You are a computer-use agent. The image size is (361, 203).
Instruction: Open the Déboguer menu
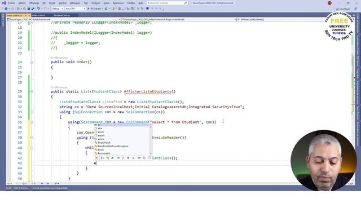[x=75, y=3]
